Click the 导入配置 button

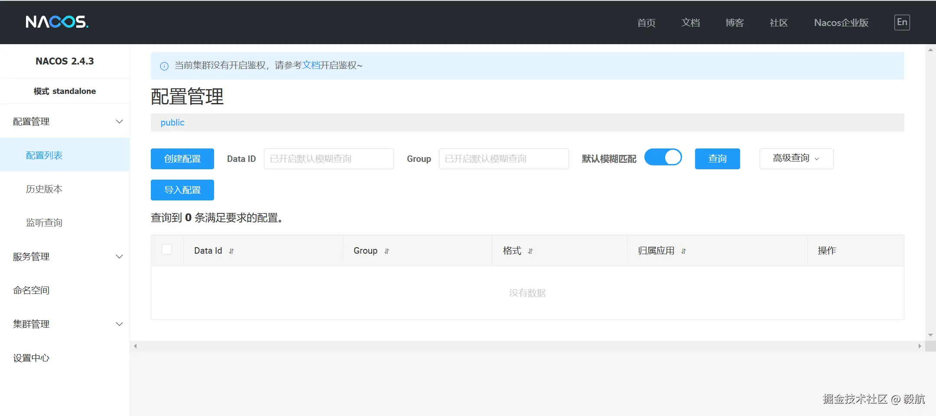[x=182, y=190]
